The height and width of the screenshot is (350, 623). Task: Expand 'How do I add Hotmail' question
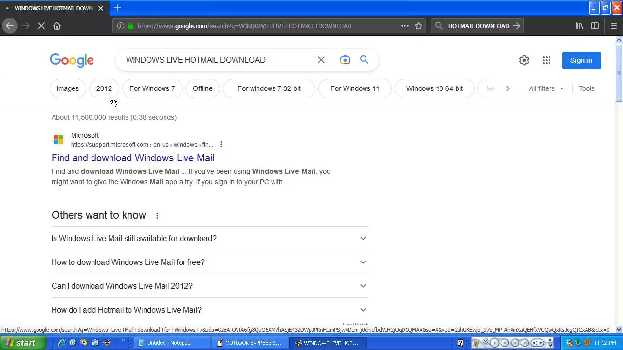pyautogui.click(x=210, y=310)
